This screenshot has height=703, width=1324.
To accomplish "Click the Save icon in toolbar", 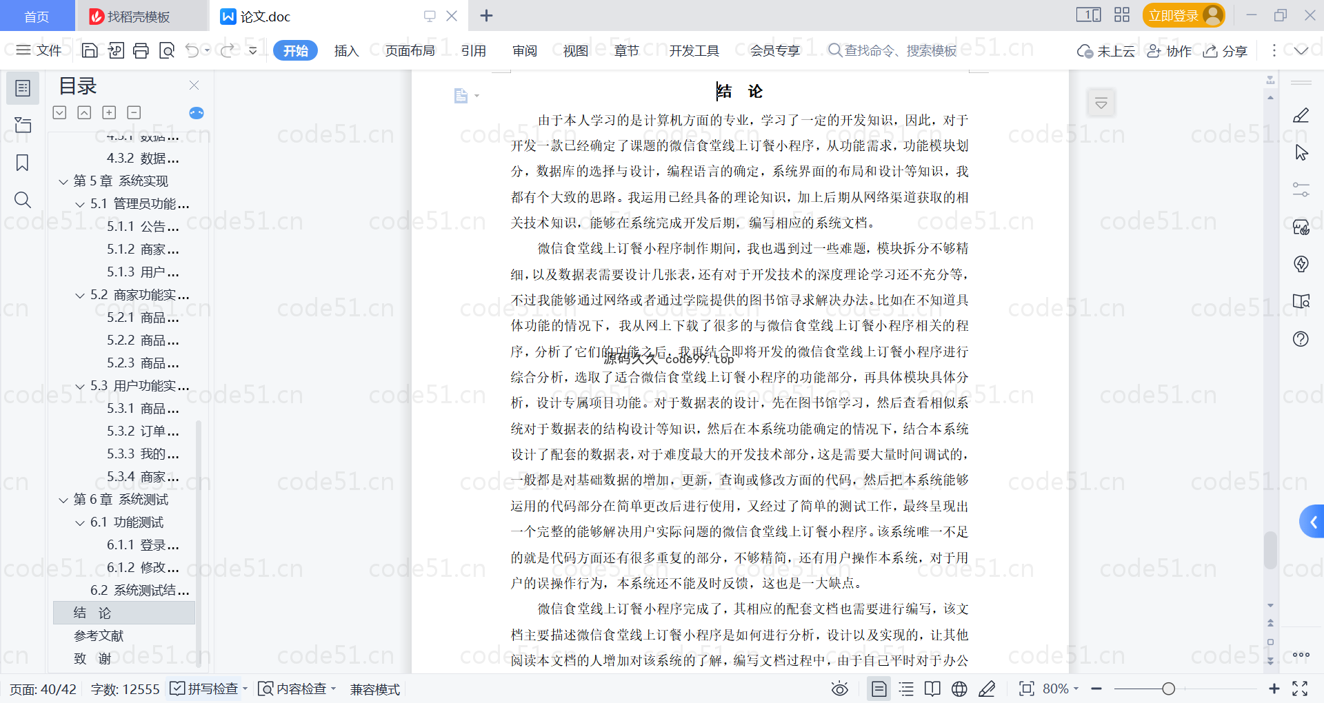I will pyautogui.click(x=90, y=50).
